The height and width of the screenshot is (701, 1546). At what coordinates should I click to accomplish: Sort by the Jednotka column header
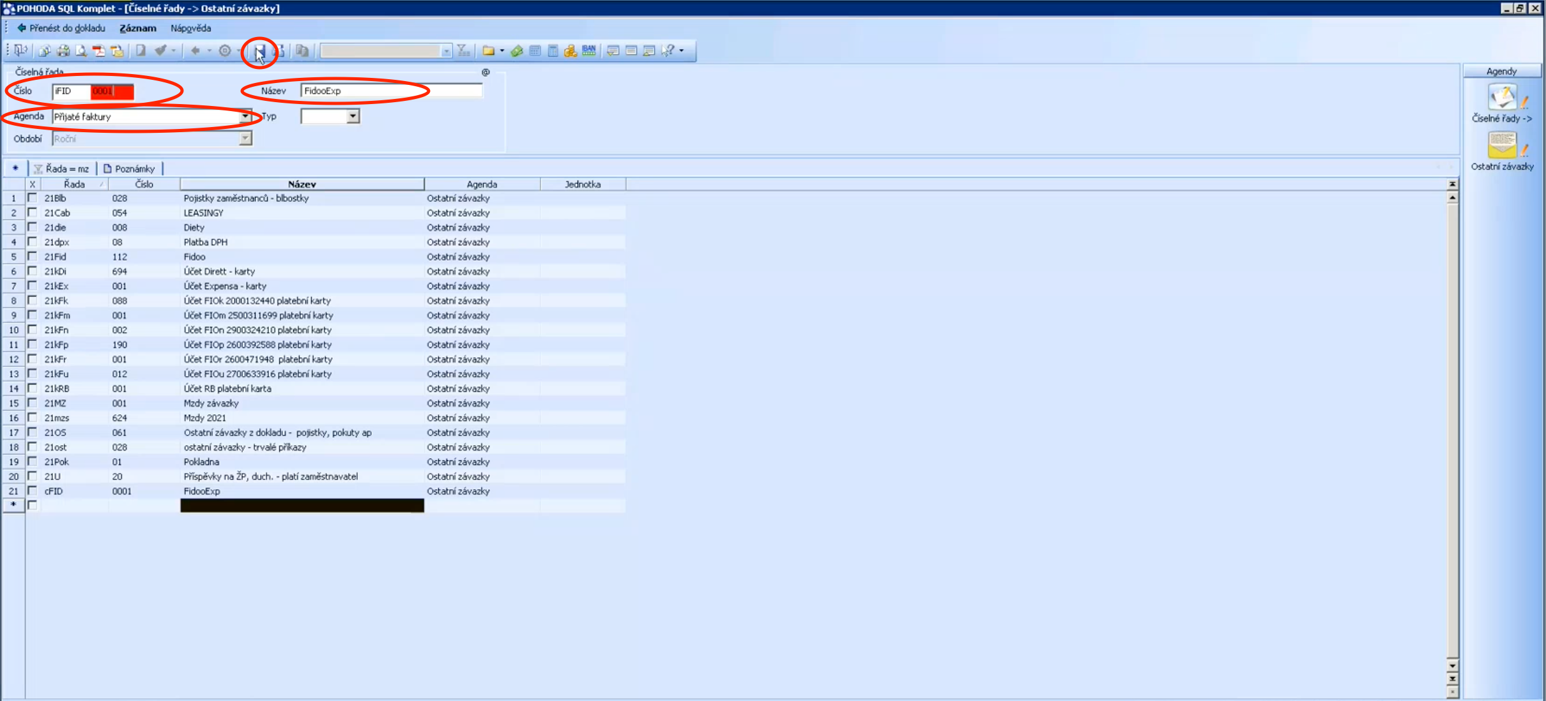tap(583, 184)
